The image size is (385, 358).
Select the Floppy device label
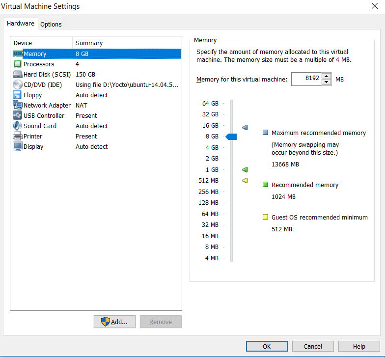[x=32, y=95]
